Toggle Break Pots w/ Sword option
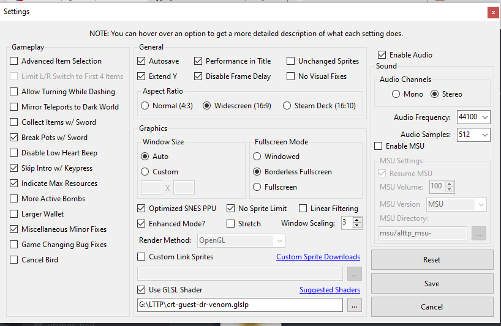The width and height of the screenshot is (501, 326). pos(14,138)
